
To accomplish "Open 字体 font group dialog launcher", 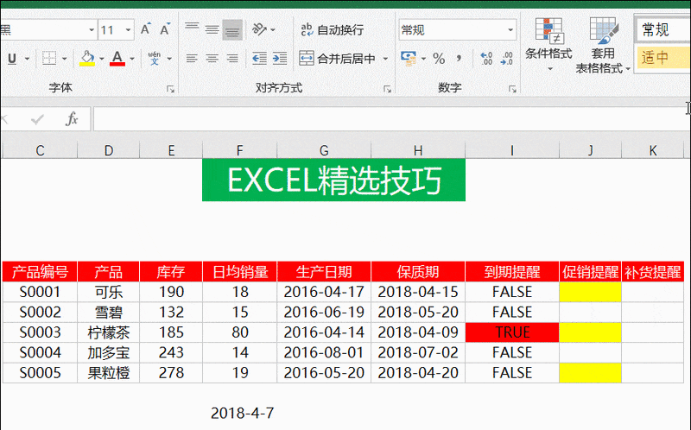I will click(x=170, y=90).
